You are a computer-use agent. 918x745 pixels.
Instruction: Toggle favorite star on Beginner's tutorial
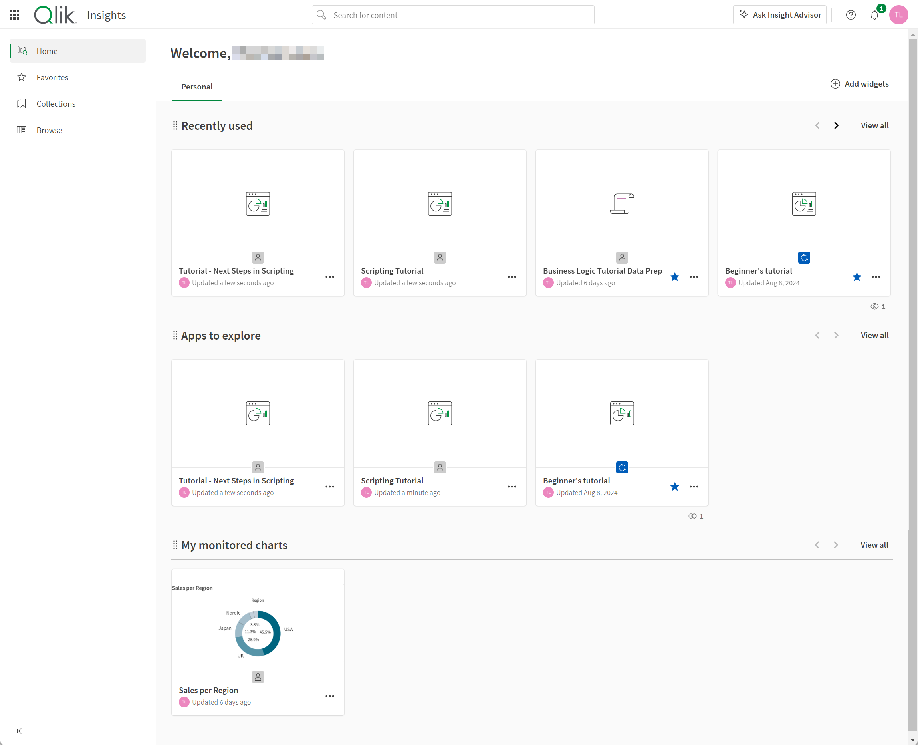click(x=857, y=277)
